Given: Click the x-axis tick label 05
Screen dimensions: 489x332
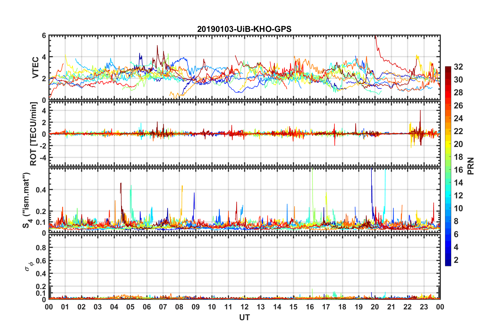Looking at the screenshot, I should click(130, 307).
